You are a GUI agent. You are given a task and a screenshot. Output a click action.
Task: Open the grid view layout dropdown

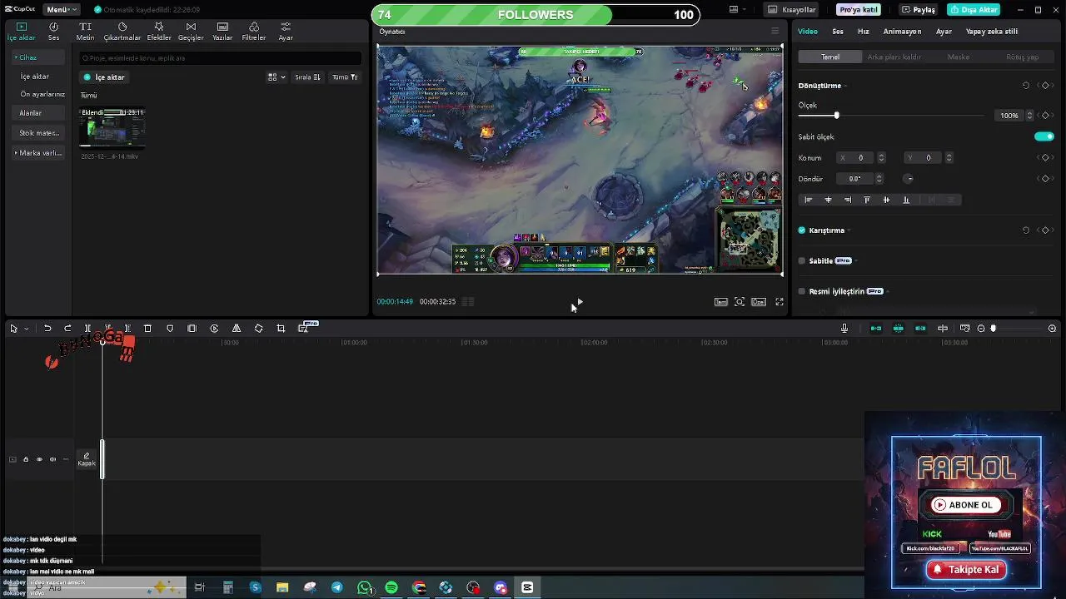coord(276,77)
